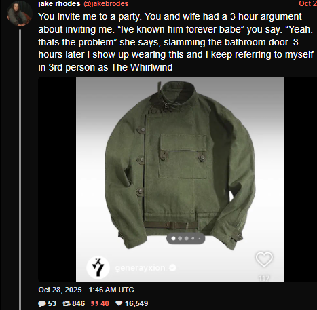Click the comments speech bubble icon

pyautogui.click(x=42, y=303)
